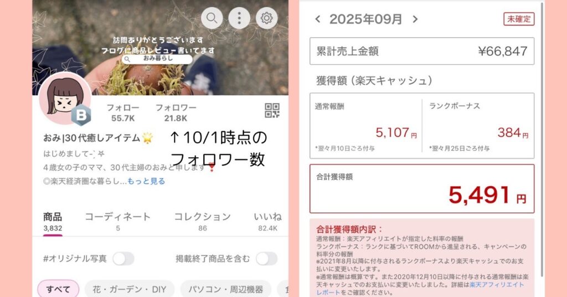Select the すべて category chip
The image size is (567, 297).
[x=58, y=289]
